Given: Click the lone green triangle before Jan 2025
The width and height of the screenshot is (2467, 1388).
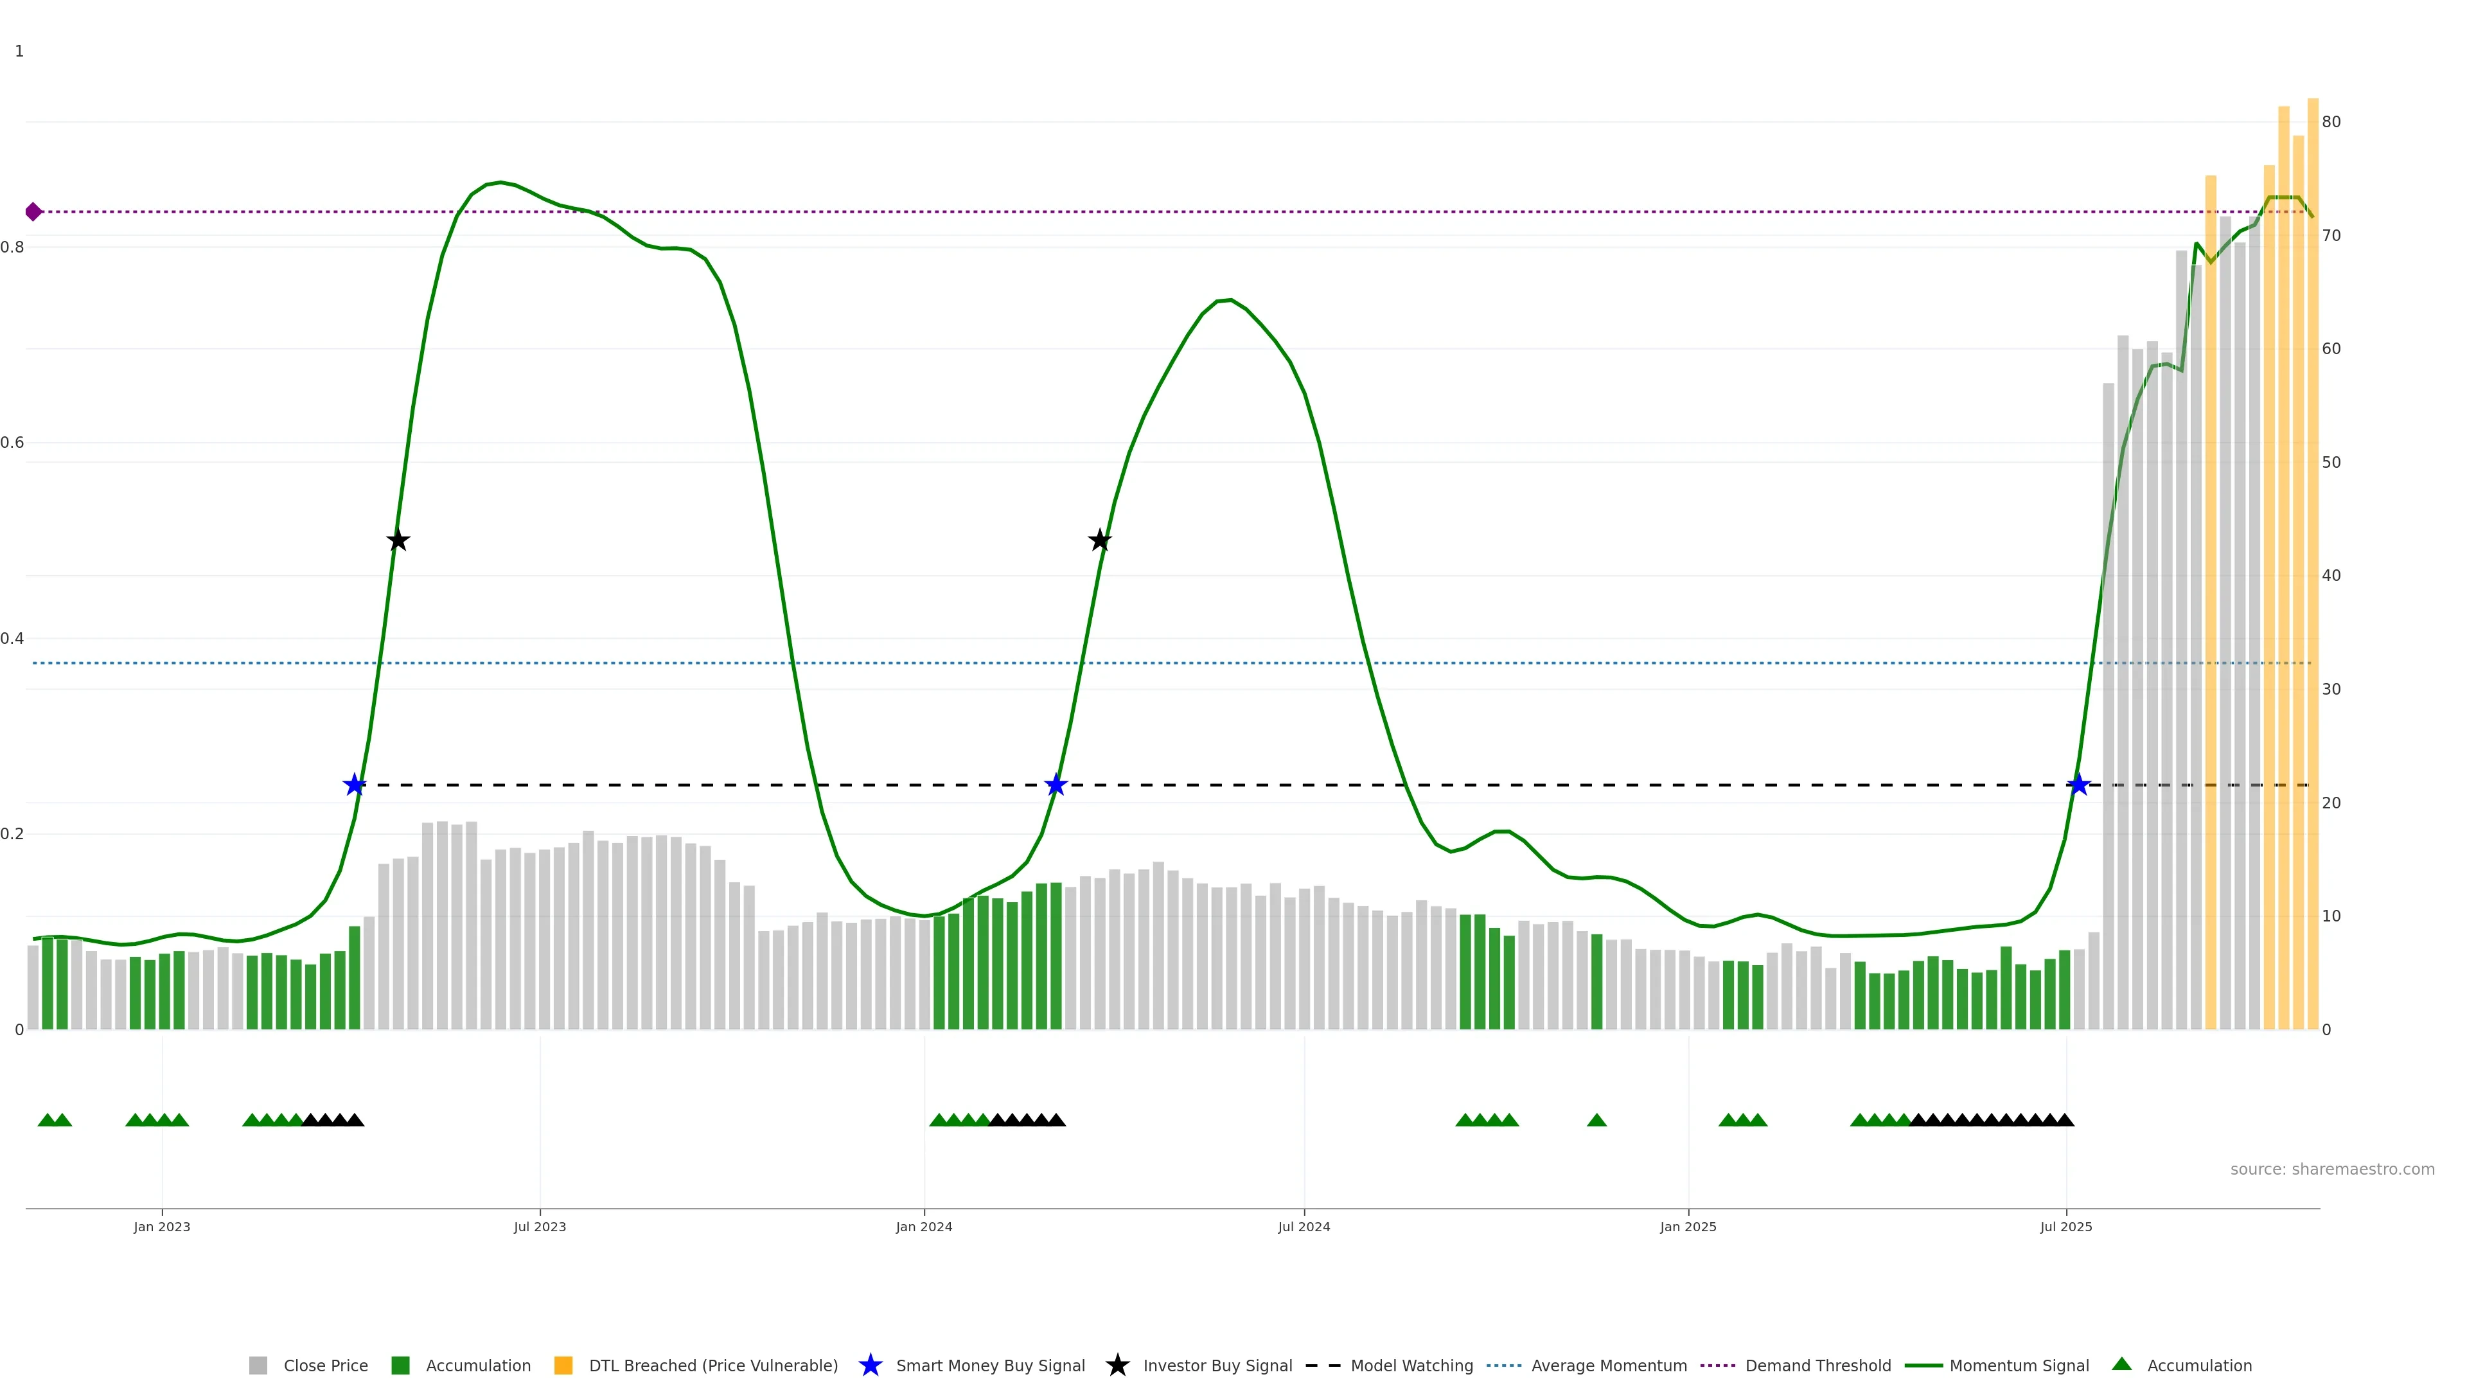Looking at the screenshot, I should [x=1596, y=1120].
